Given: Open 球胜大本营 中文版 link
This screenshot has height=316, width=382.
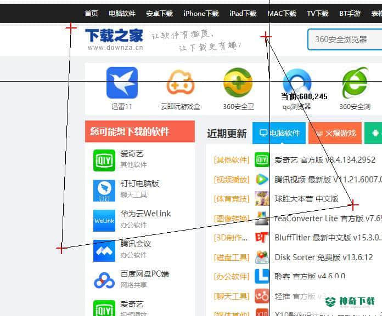Looking at the screenshot, I should point(306,199).
